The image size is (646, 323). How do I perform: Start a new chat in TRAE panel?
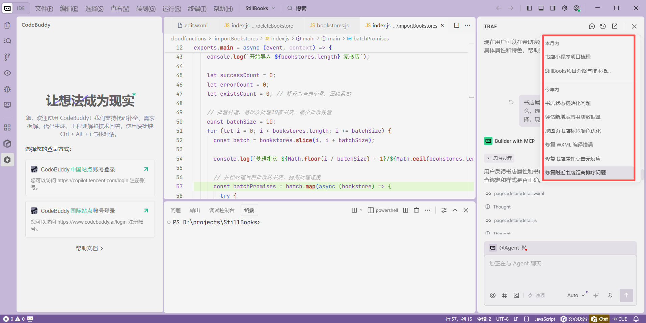click(x=592, y=26)
